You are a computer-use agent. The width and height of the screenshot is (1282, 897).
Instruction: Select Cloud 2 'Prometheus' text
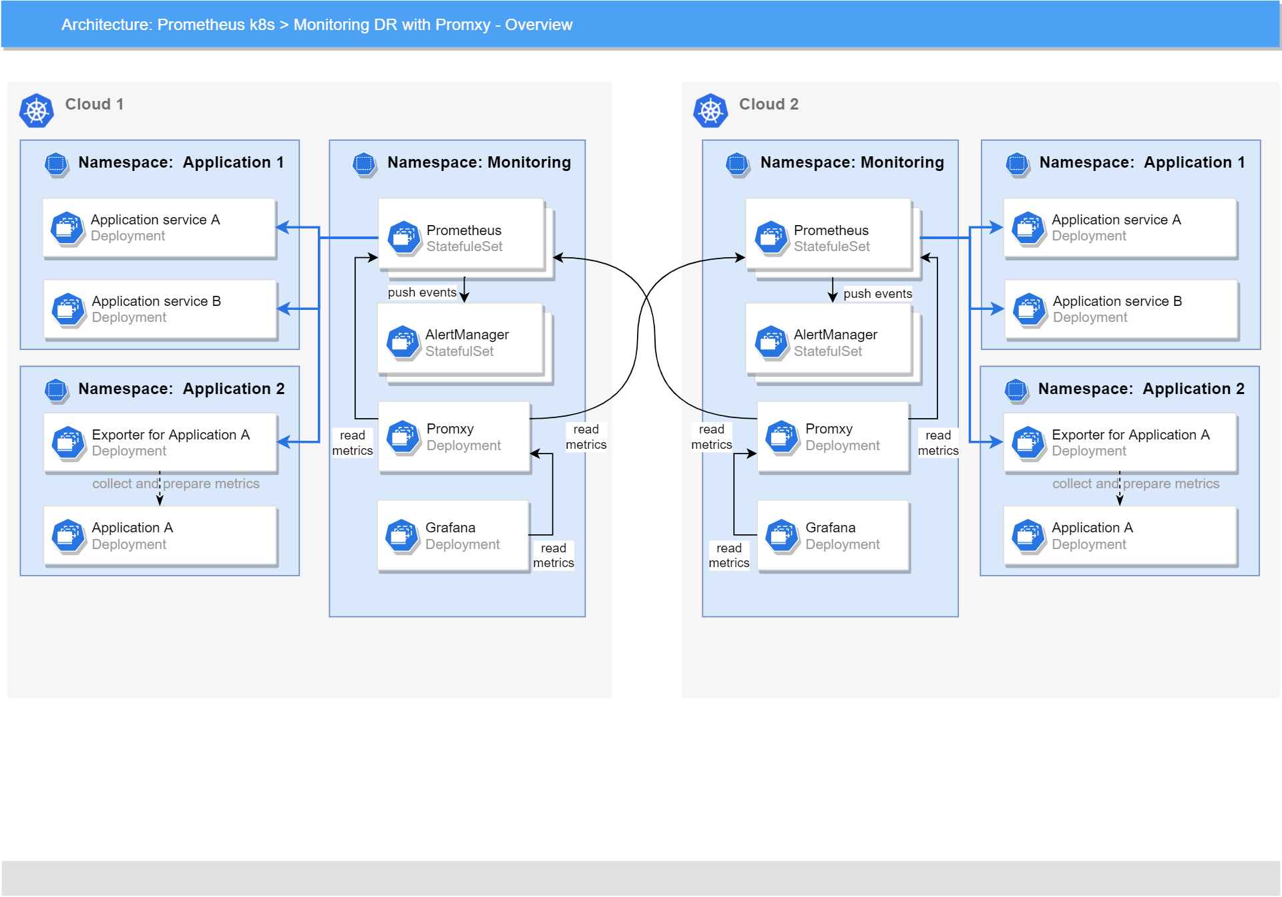click(x=831, y=230)
